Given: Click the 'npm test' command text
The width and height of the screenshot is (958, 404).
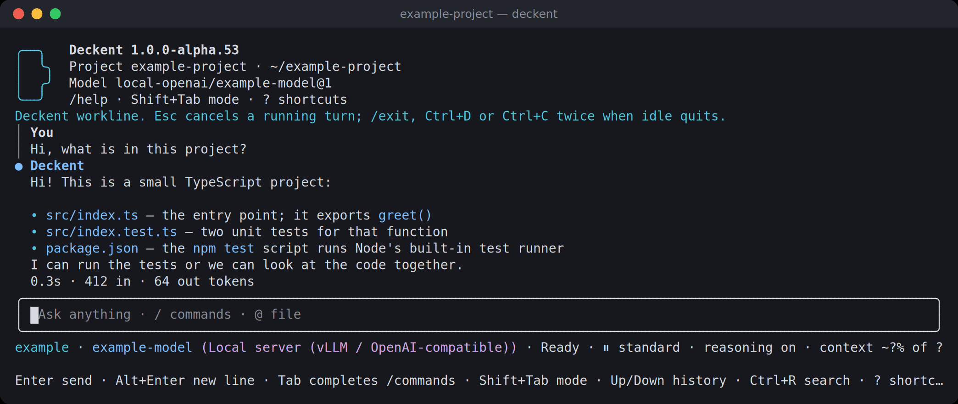Looking at the screenshot, I should coord(223,248).
